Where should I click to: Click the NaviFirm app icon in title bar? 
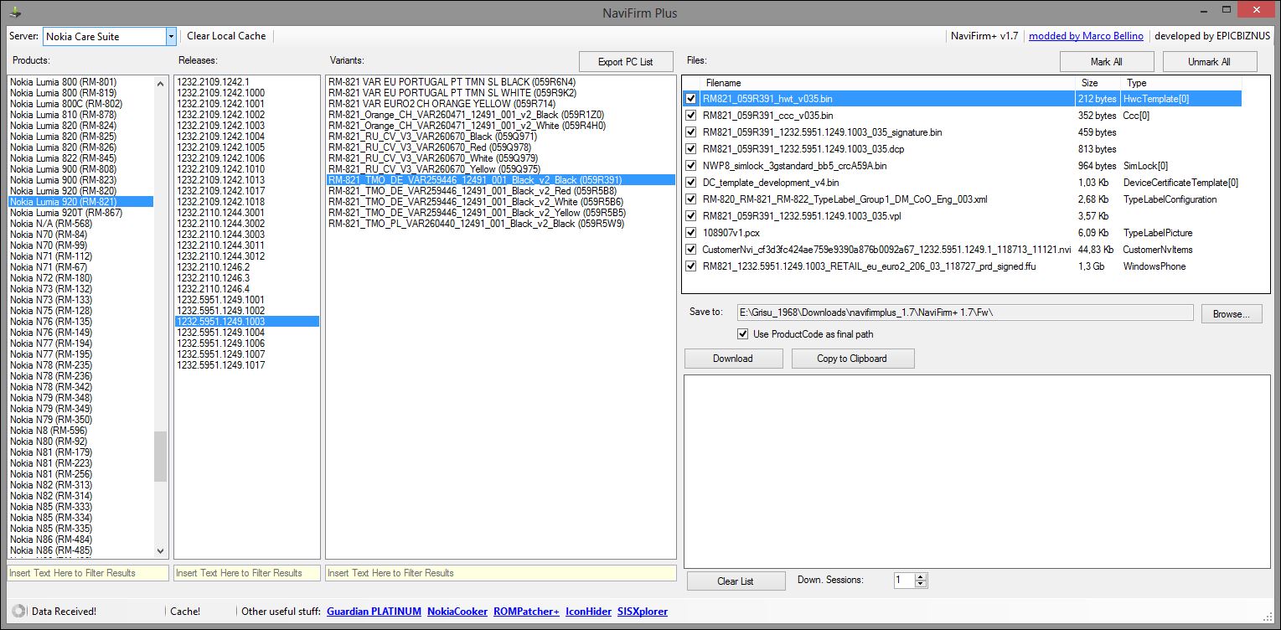[x=13, y=12]
